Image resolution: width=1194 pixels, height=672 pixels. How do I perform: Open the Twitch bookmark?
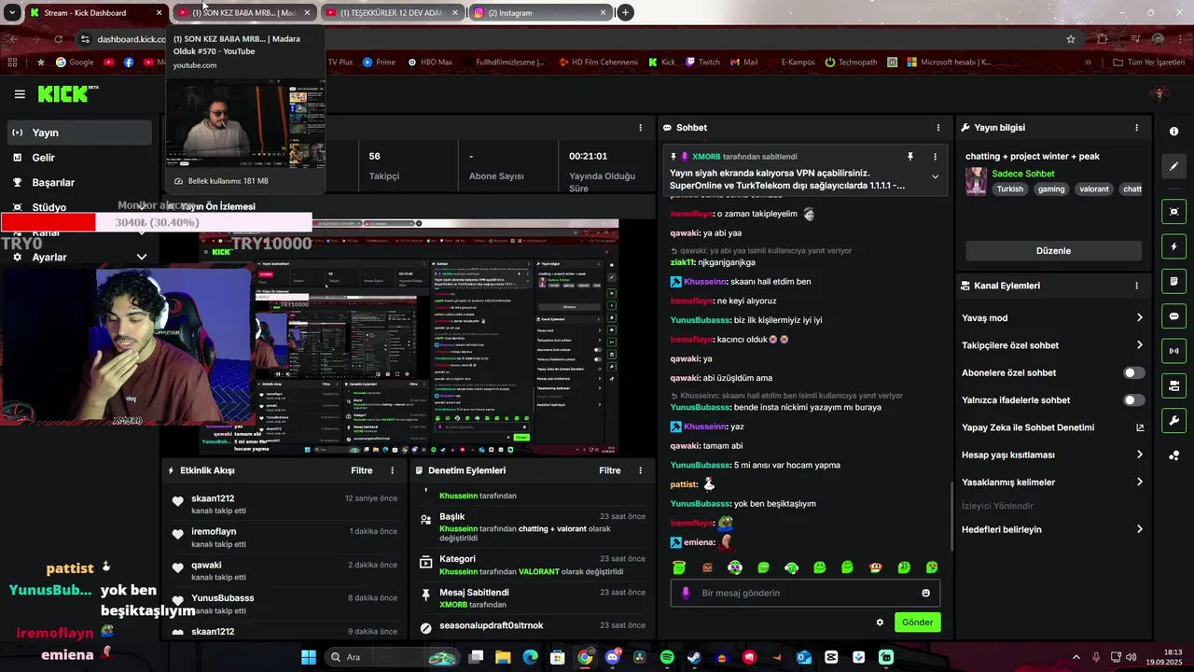pos(702,63)
